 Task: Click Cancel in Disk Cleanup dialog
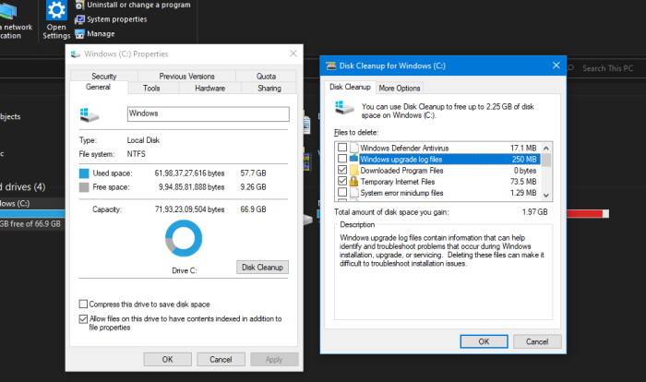tap(537, 341)
